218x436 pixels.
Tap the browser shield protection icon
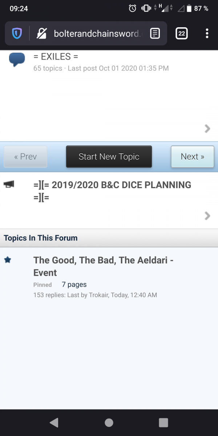click(x=17, y=34)
